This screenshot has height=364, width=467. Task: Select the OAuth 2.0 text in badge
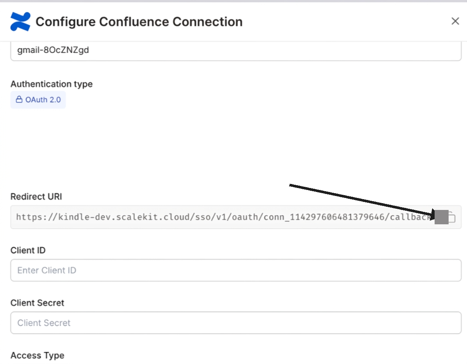[43, 100]
